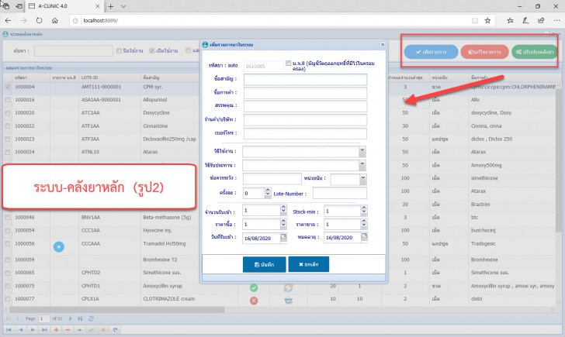Expand the วิธีรับประทาน dropdown
565x337 pixels.
(362, 165)
